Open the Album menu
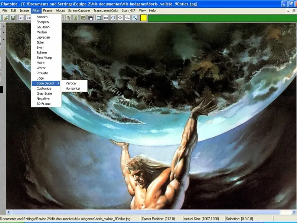 (x=60, y=11)
